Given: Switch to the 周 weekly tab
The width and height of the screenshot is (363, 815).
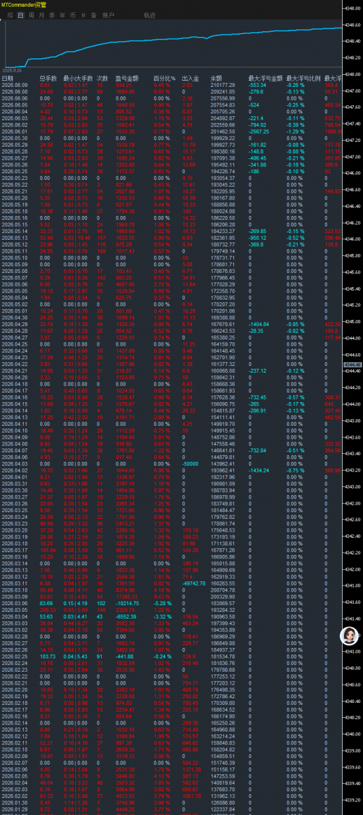Looking at the screenshot, I should pos(31,14).
